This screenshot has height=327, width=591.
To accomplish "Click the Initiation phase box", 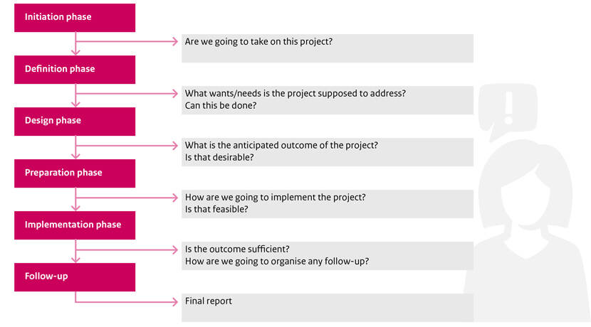I will [x=75, y=18].
